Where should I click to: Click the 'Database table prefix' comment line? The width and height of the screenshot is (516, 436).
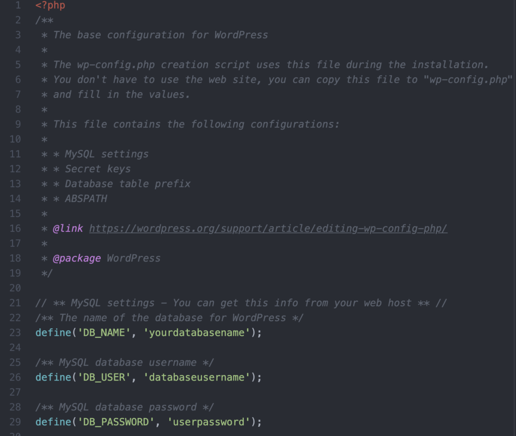pyautogui.click(x=127, y=183)
